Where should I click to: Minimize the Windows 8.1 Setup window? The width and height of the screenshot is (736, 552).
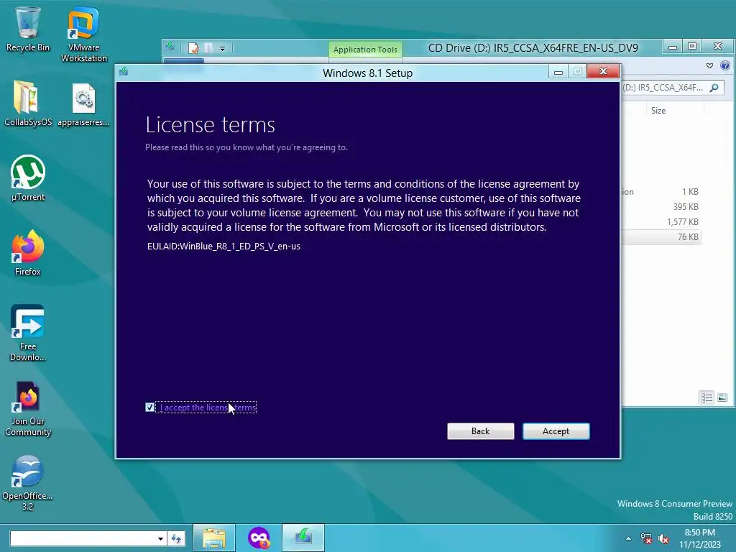(558, 72)
